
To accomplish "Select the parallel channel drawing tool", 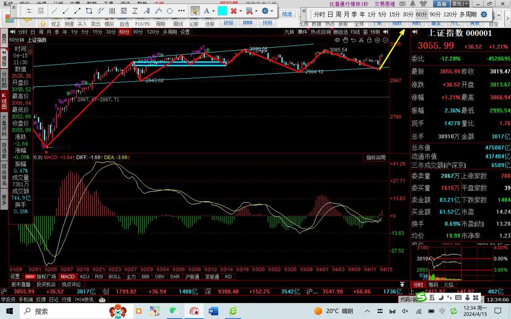I will pyautogui.click(x=101, y=11).
